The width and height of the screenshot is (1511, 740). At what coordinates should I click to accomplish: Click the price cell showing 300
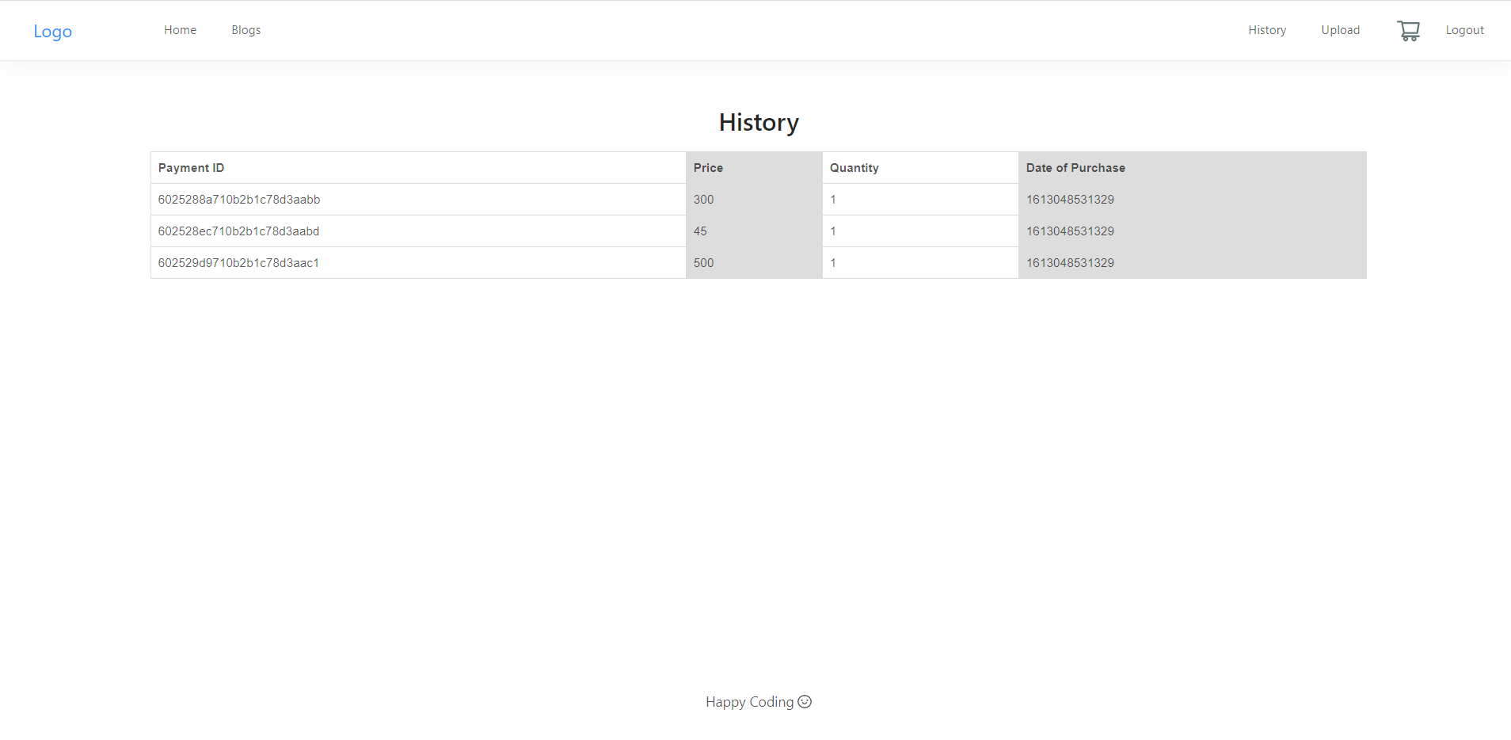coord(703,200)
